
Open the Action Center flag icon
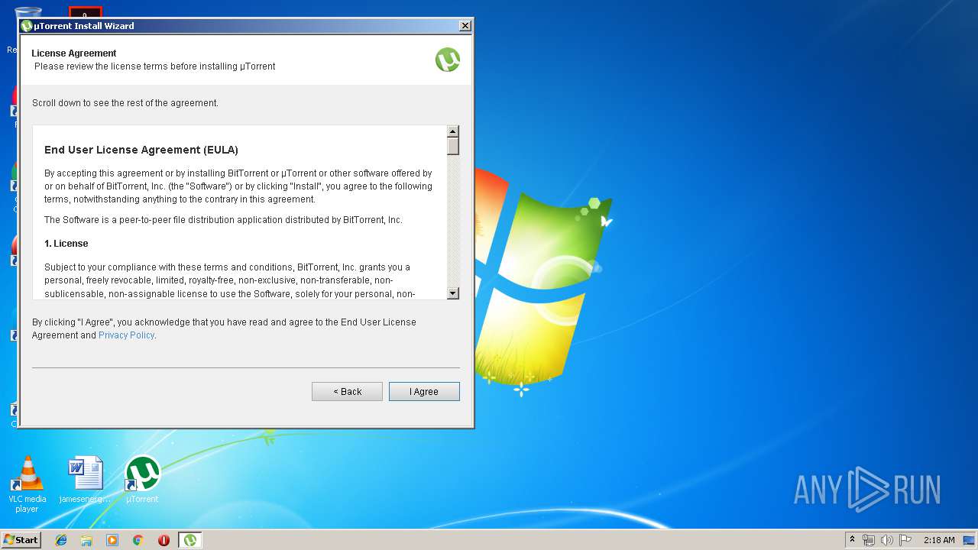click(905, 540)
